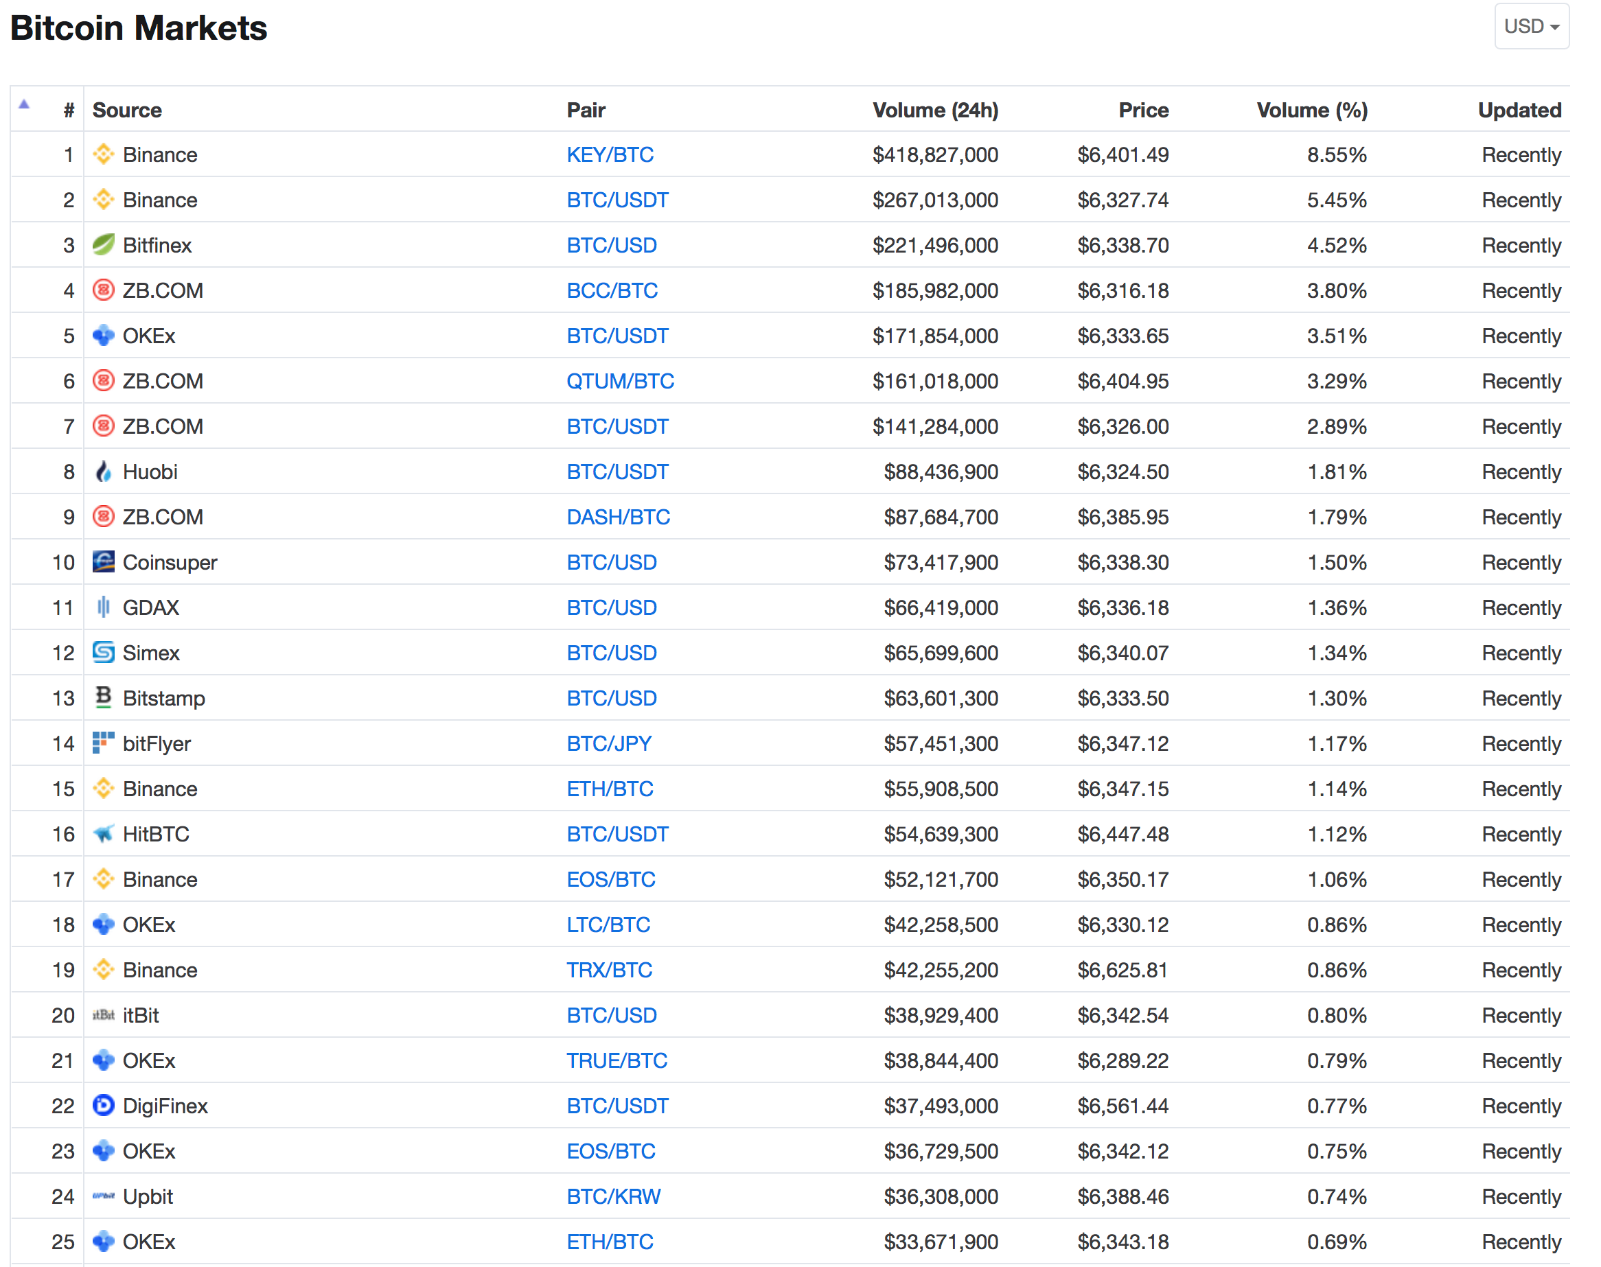
Task: Open the BTC/JPY pair link
Action: click(x=608, y=743)
